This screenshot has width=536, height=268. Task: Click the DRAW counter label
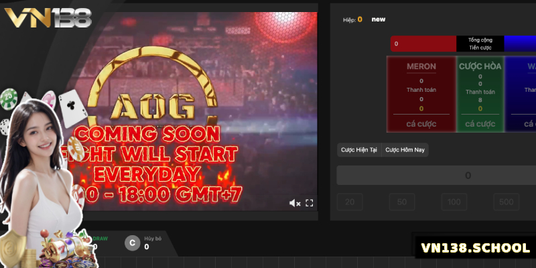tap(100, 239)
